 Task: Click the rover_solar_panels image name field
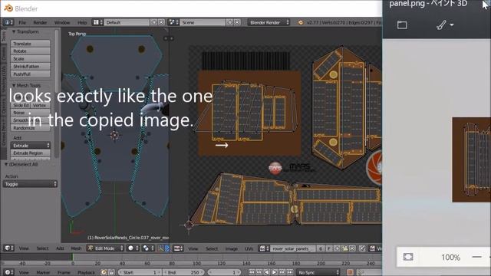coord(293,248)
